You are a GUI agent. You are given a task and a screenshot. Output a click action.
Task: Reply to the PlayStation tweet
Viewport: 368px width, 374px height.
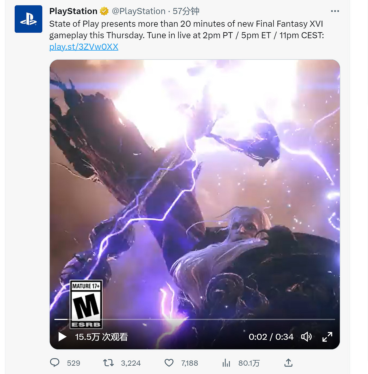pyautogui.click(x=55, y=363)
